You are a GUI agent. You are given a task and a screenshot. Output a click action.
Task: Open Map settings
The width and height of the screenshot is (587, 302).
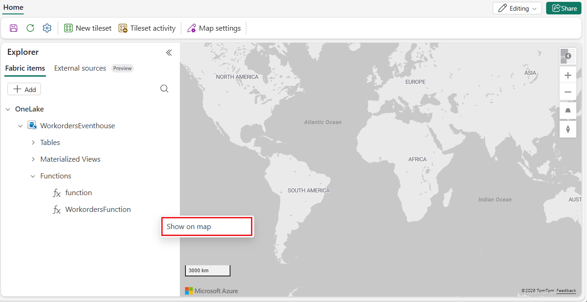point(214,28)
